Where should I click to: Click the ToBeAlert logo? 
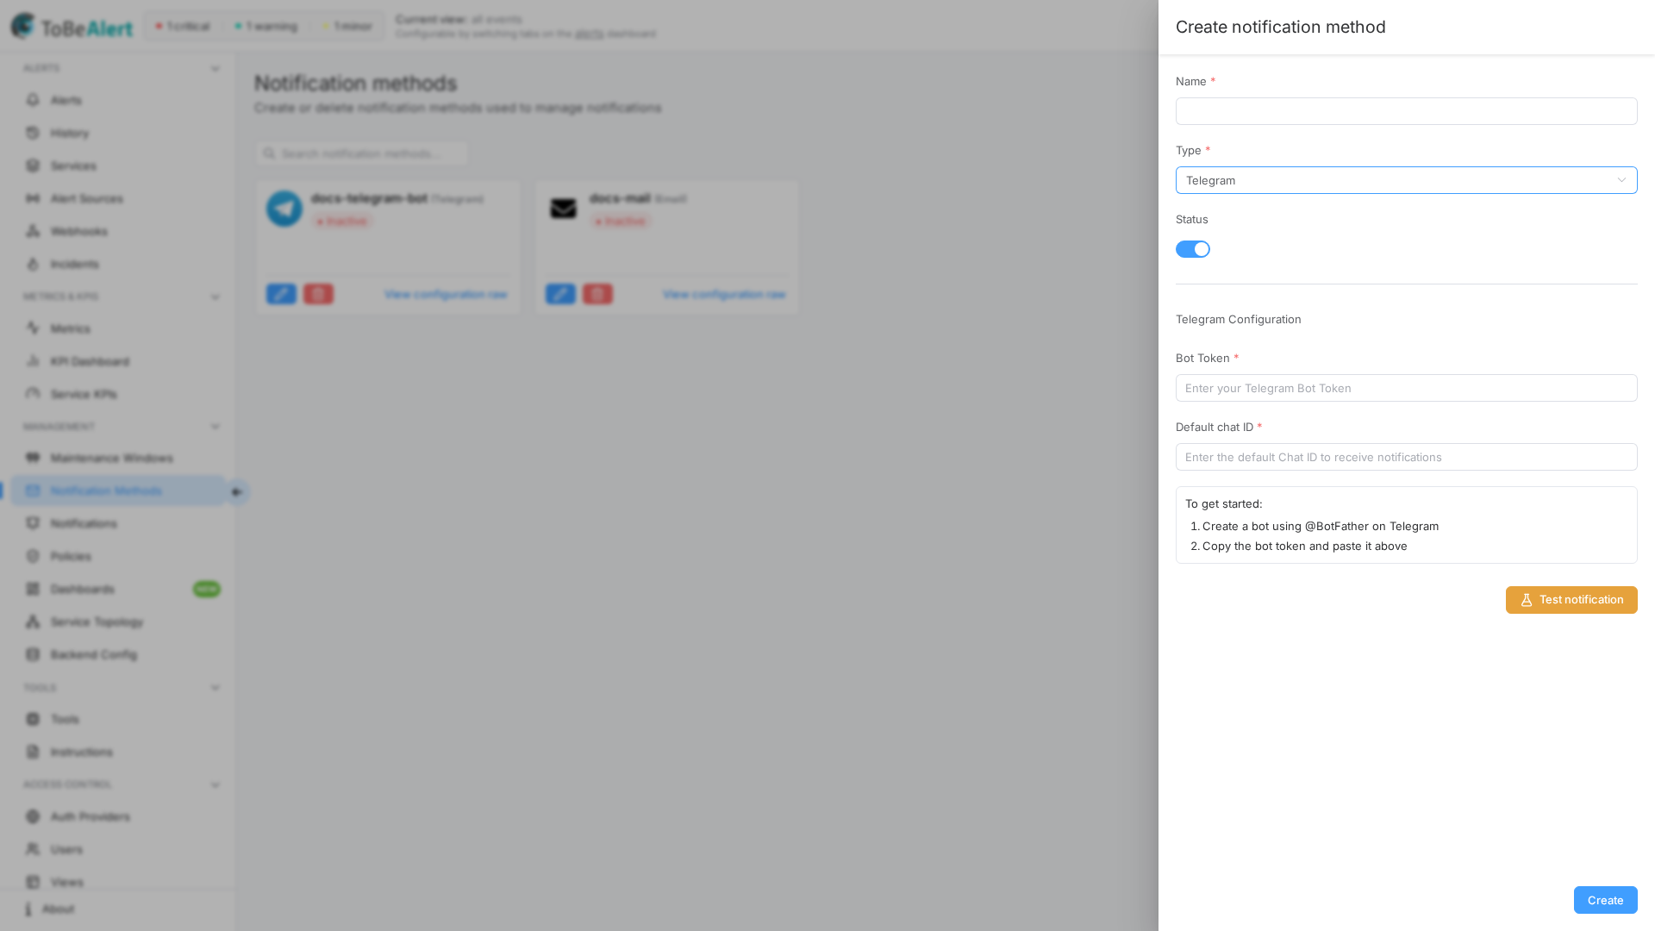(72, 27)
